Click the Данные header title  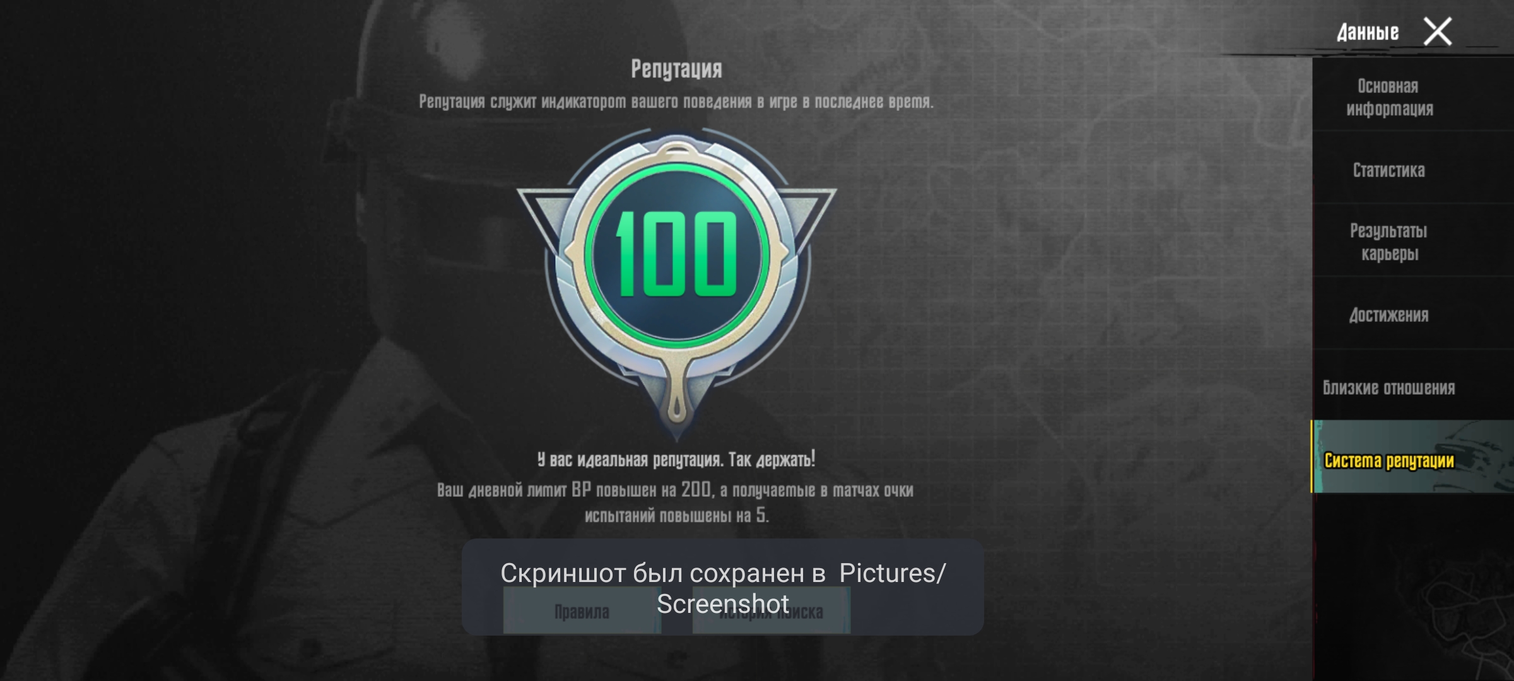click(1368, 32)
